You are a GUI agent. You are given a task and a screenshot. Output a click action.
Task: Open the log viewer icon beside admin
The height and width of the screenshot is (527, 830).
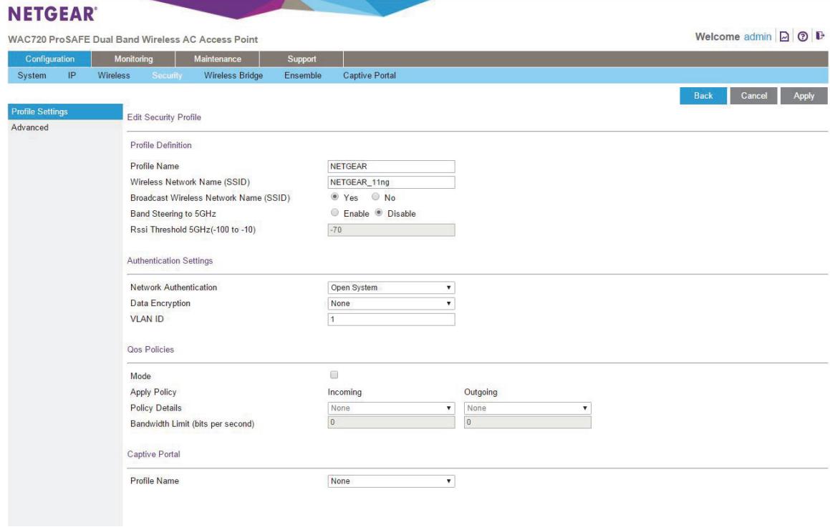(x=784, y=36)
